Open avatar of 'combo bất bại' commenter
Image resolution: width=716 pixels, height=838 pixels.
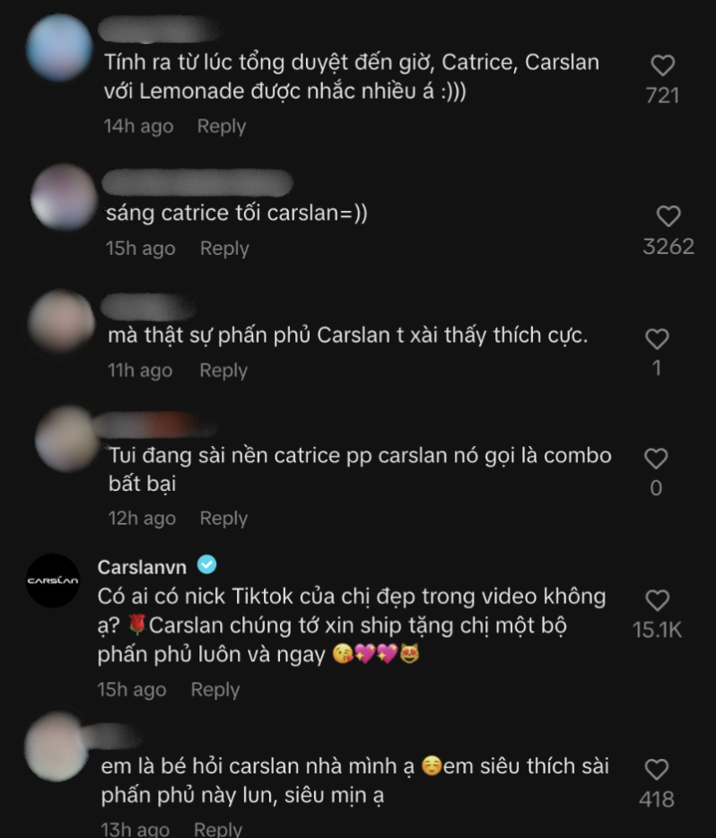(68, 439)
